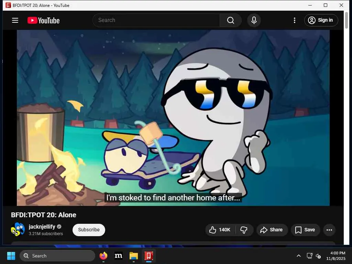Open the jacknjellify channel avatar
Image resolution: width=352 pixels, height=264 pixels.
18,229
